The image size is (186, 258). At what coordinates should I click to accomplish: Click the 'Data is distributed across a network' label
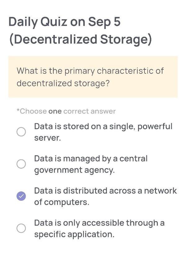click(x=105, y=191)
